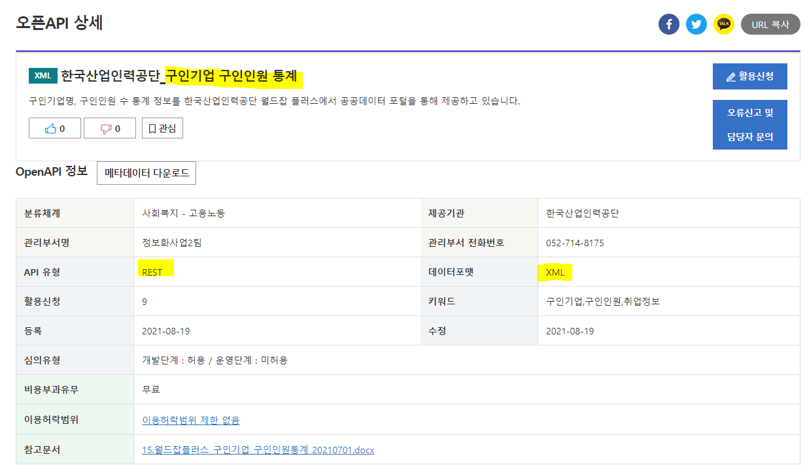The image size is (807, 465).
Task: Click 한국산업인력공단 in the 제공기관 row
Action: tap(583, 214)
